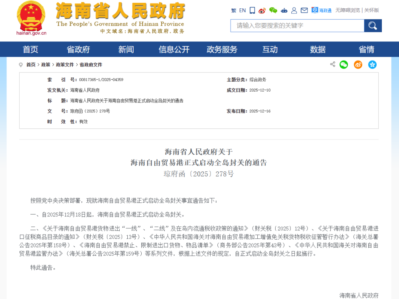The height and width of the screenshot is (299, 399).
Task: Switch to Traditional Chinese with 繁
Action: pos(233,10)
